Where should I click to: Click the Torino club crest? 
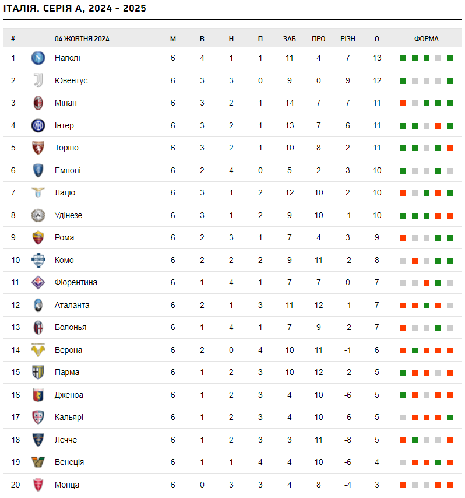(x=38, y=148)
